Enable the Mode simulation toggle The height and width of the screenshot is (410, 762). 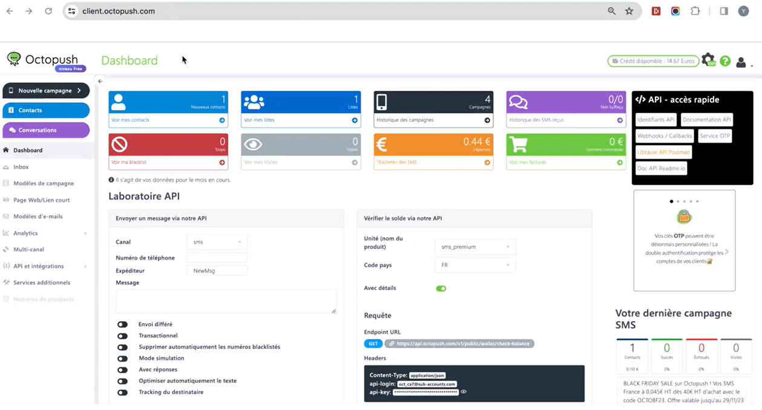click(x=123, y=359)
